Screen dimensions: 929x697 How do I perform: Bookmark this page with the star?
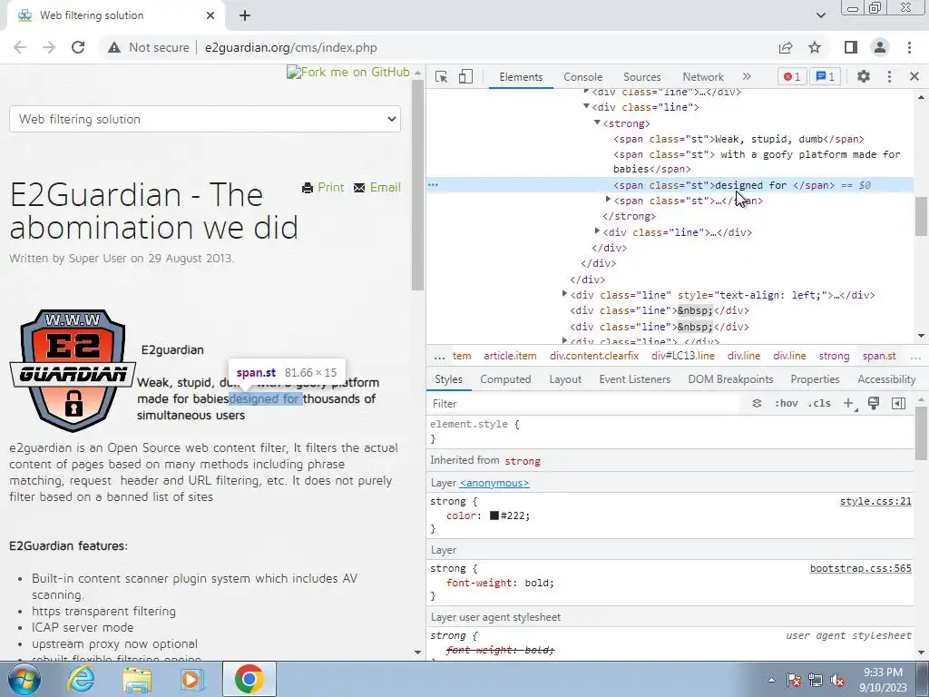point(815,47)
